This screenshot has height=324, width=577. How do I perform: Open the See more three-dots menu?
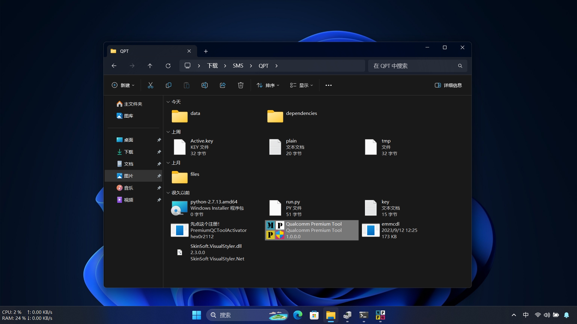[328, 85]
